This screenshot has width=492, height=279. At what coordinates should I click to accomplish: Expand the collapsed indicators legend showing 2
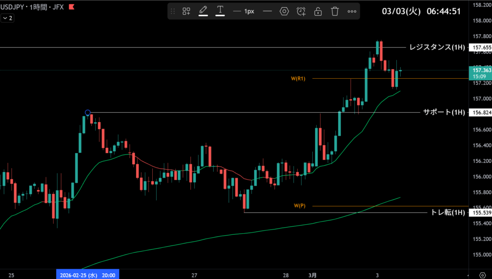(x=7, y=18)
